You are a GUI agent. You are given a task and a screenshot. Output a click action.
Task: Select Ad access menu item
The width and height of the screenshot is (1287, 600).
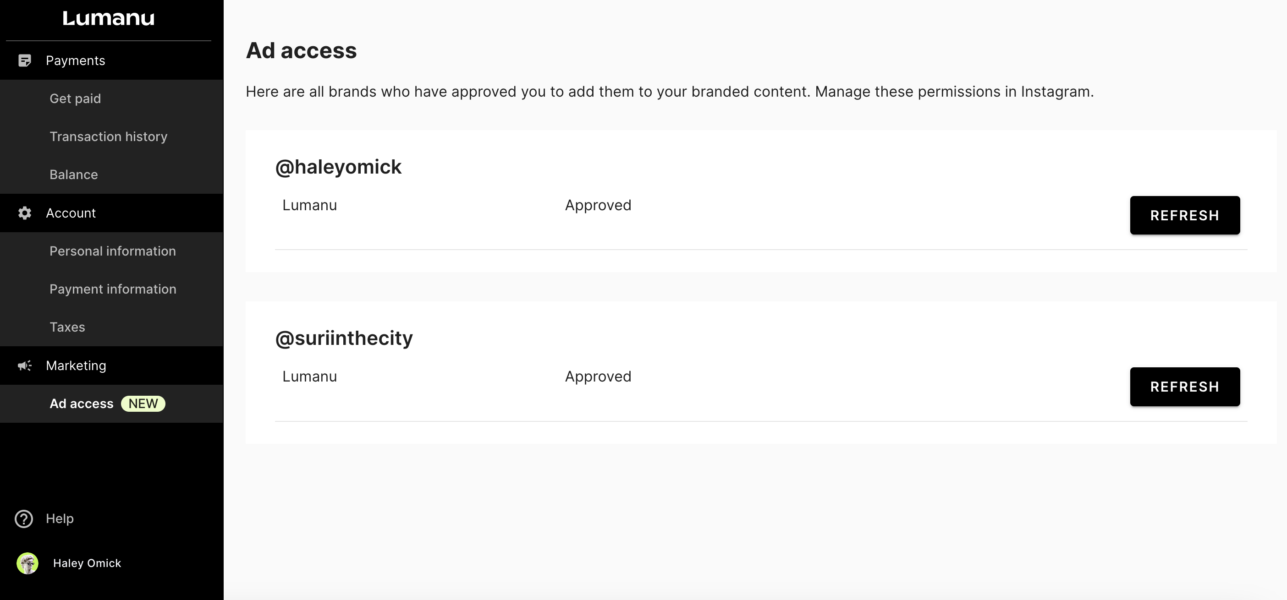[82, 404]
